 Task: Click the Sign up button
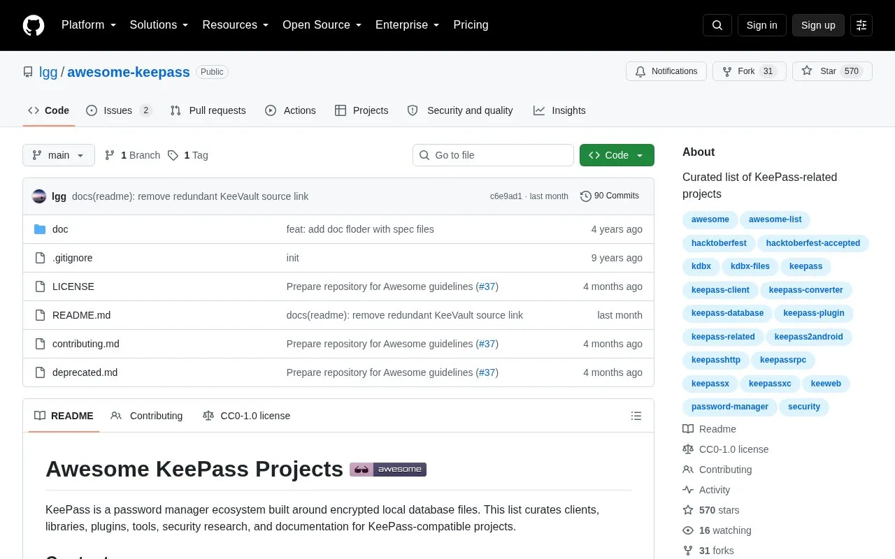pyautogui.click(x=818, y=25)
